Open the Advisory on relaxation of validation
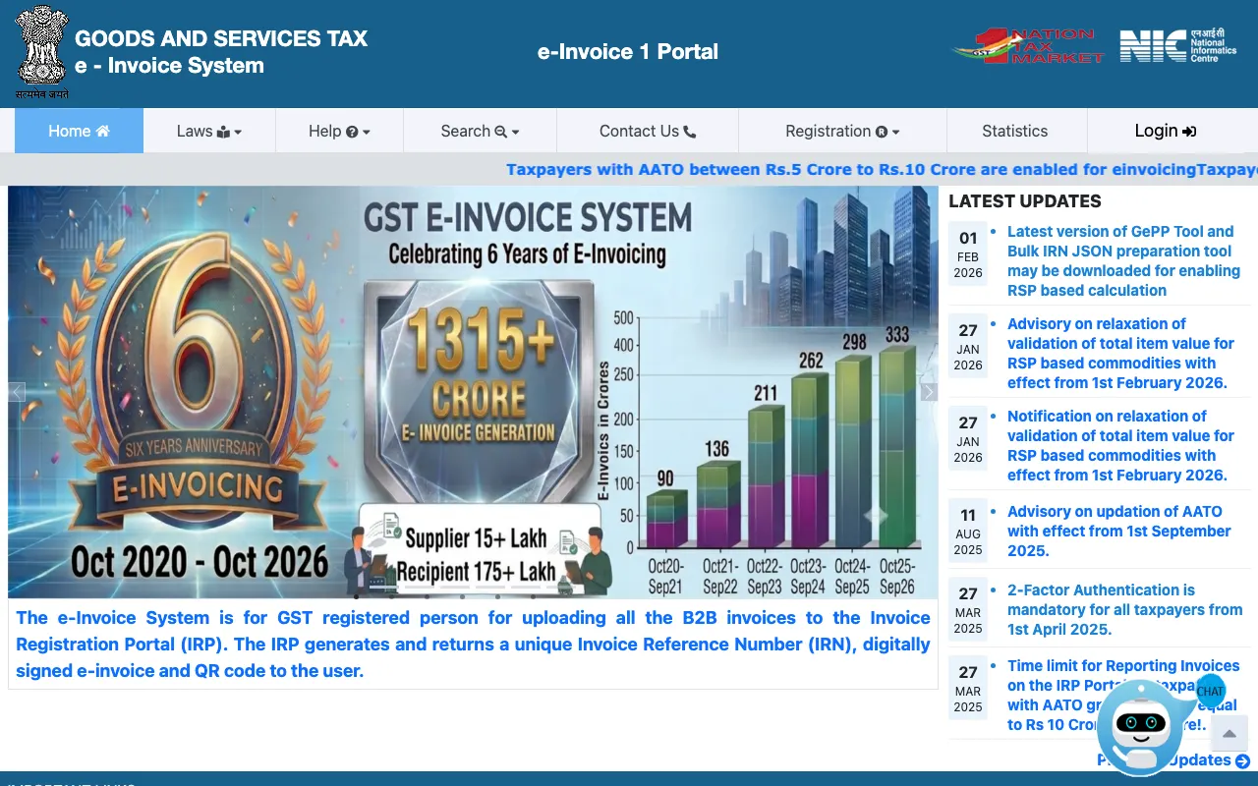The height and width of the screenshot is (786, 1258). [1120, 354]
